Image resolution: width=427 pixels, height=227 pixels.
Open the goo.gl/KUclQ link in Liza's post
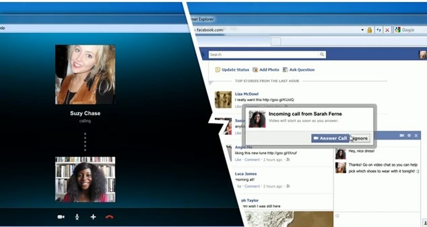tap(278, 100)
